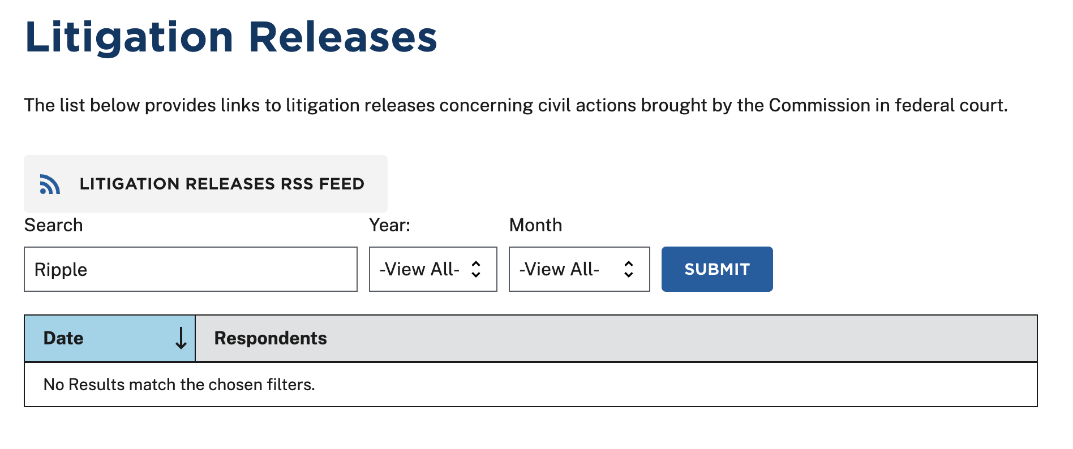Click the description paragraph about civil actions

click(516, 106)
